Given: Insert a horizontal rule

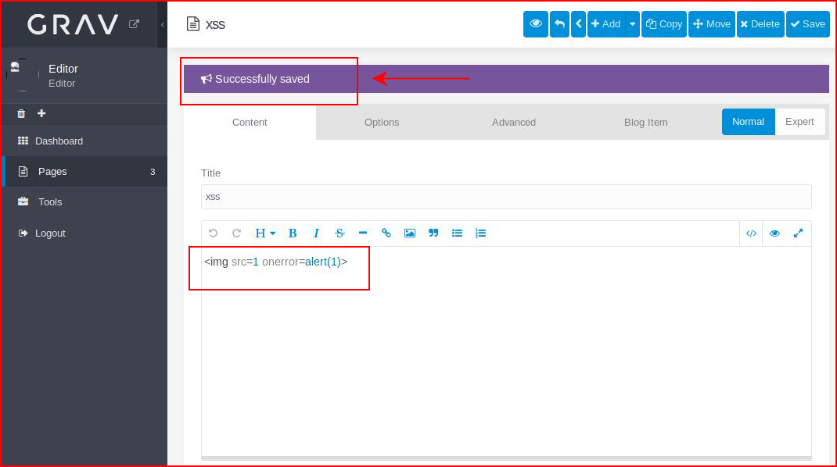Looking at the screenshot, I should coord(363,233).
